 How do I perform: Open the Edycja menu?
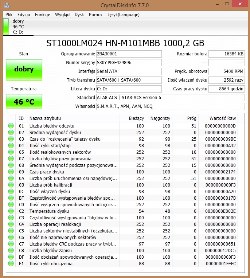tap(24, 15)
